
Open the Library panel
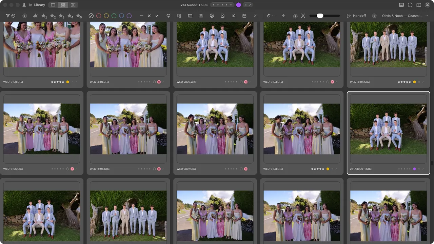(37, 5)
